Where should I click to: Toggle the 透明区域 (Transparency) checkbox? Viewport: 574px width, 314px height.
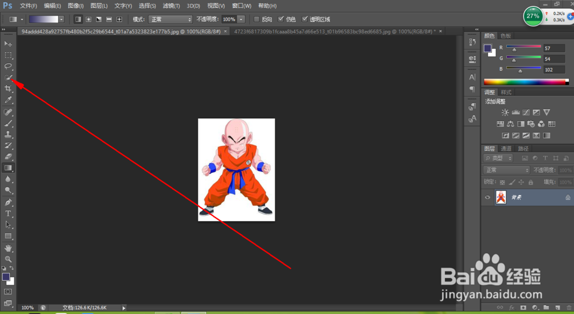point(305,19)
